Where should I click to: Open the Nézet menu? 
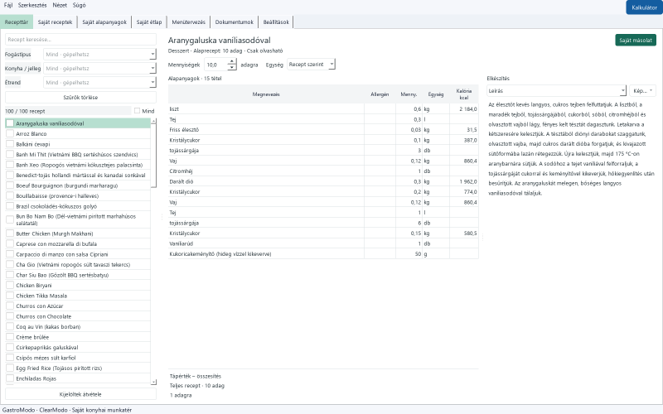pyautogui.click(x=60, y=5)
